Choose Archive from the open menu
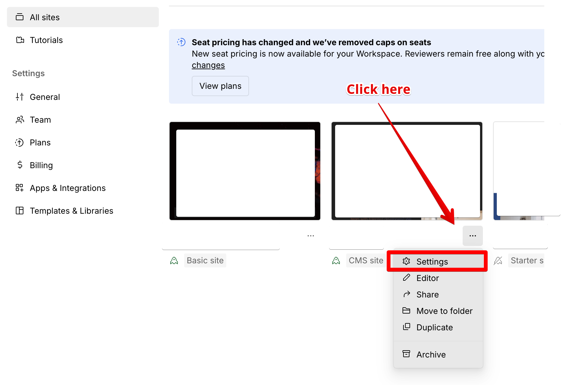This screenshot has height=385, width=562. pyautogui.click(x=431, y=354)
